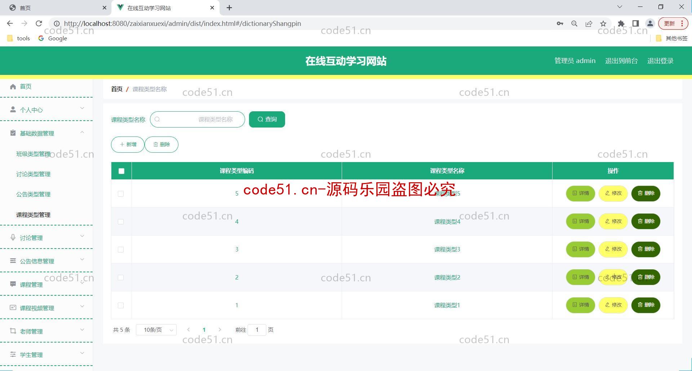The height and width of the screenshot is (371, 692).
Task: Check the row checkbox for 课程类型5
Action: pos(121,194)
